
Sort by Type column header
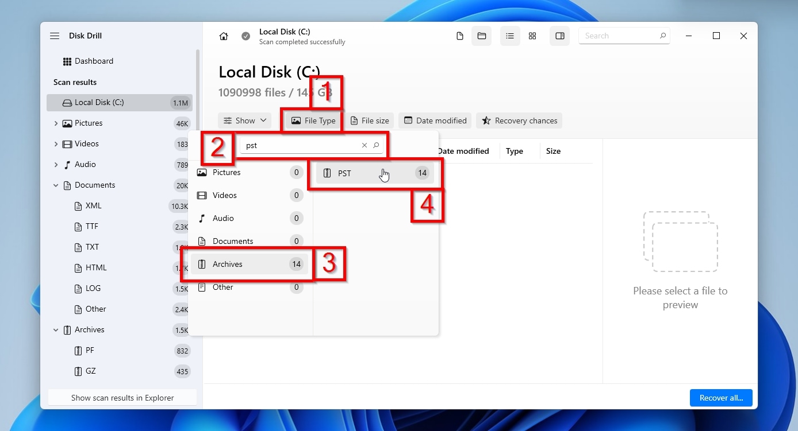[x=515, y=152]
